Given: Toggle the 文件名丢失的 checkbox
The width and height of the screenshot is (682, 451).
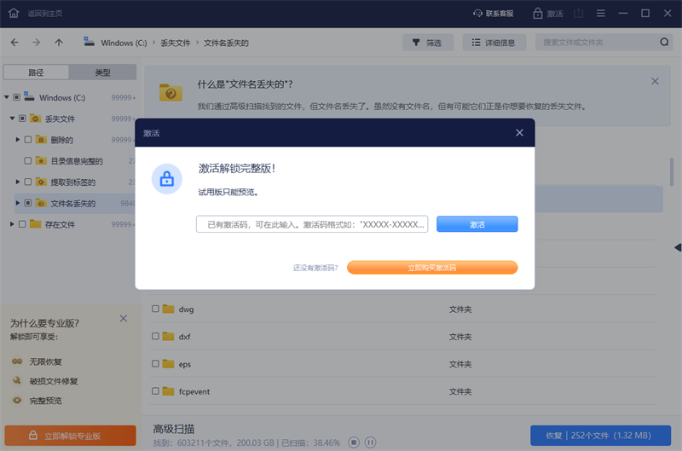Looking at the screenshot, I should pyautogui.click(x=28, y=203).
